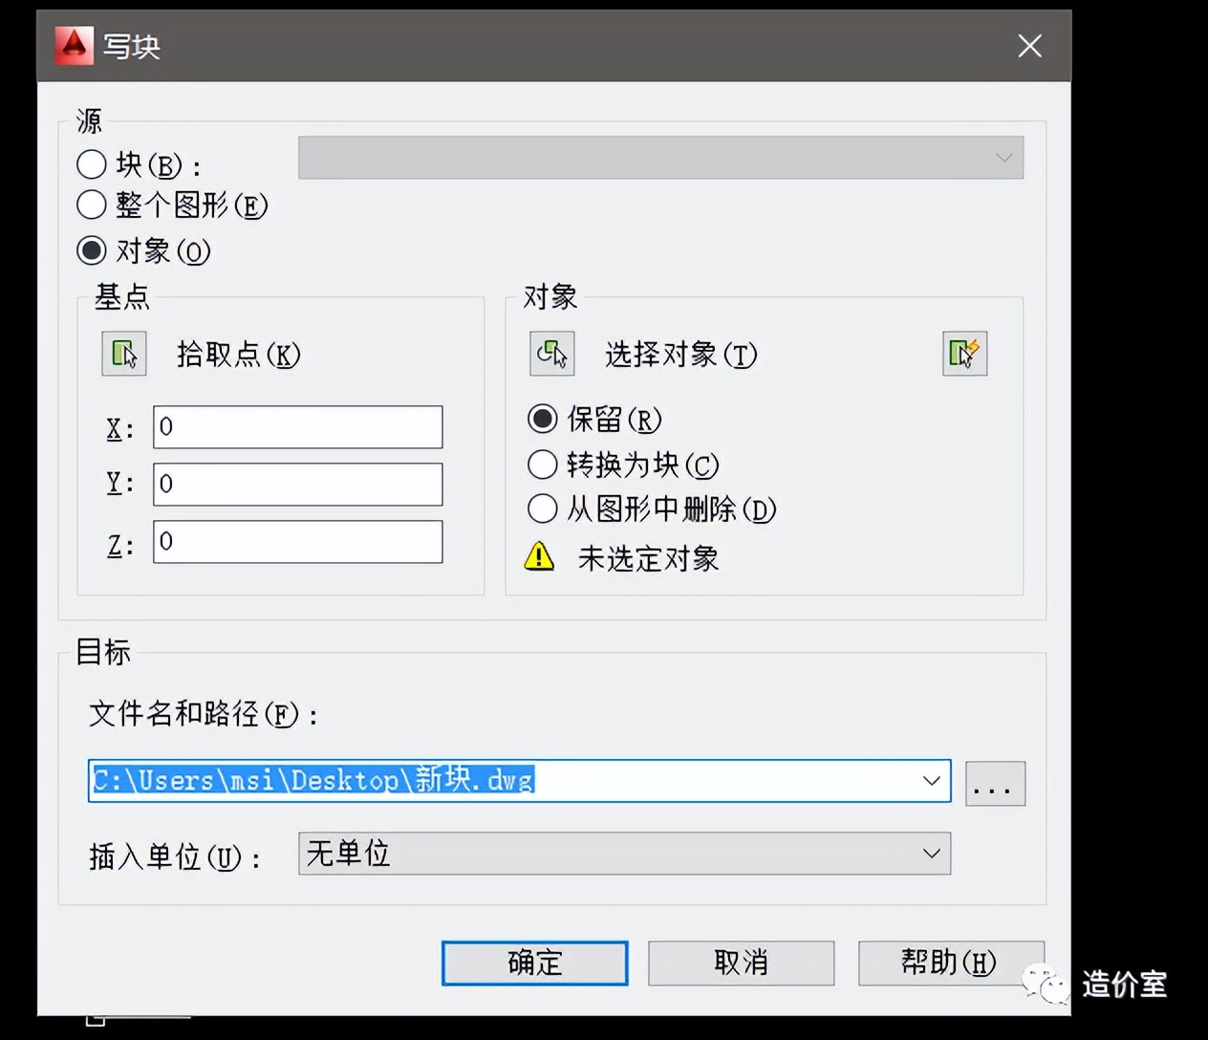The height and width of the screenshot is (1040, 1208).
Task: Click the warning icon next to 未选定对象
Action: click(539, 556)
